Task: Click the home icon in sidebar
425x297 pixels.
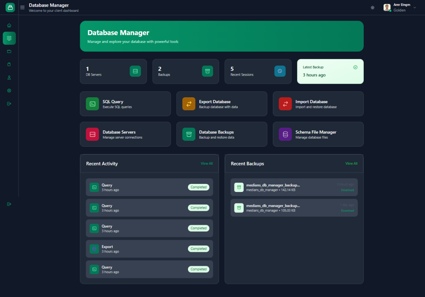Action: pyautogui.click(x=9, y=25)
